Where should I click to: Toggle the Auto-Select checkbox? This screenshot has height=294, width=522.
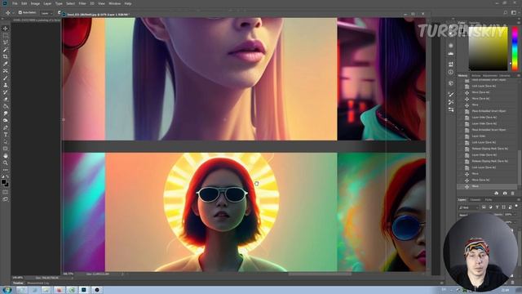(20, 13)
